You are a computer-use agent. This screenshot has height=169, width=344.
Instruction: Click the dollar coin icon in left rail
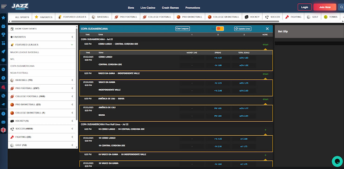3,78
